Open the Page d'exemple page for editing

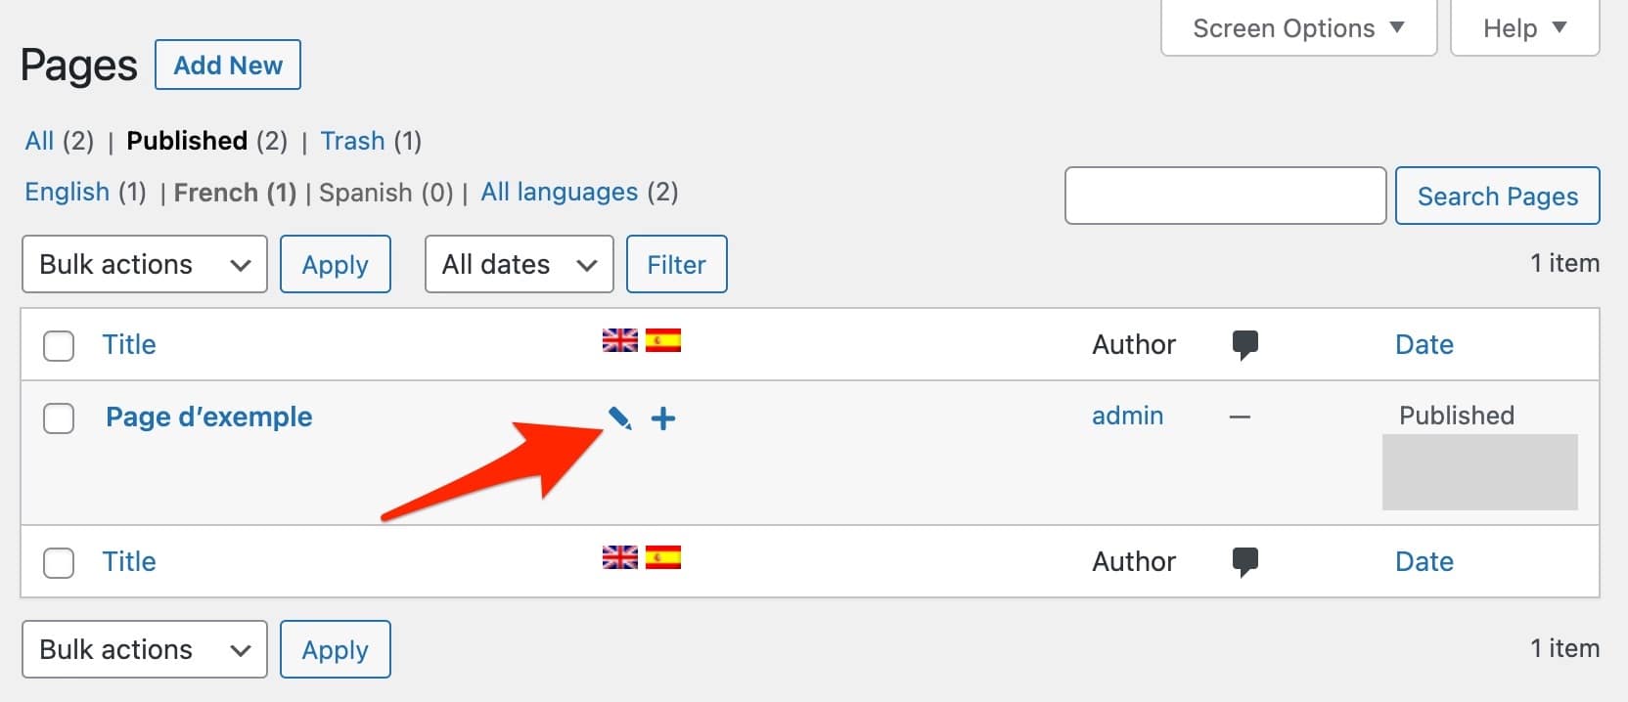[208, 417]
